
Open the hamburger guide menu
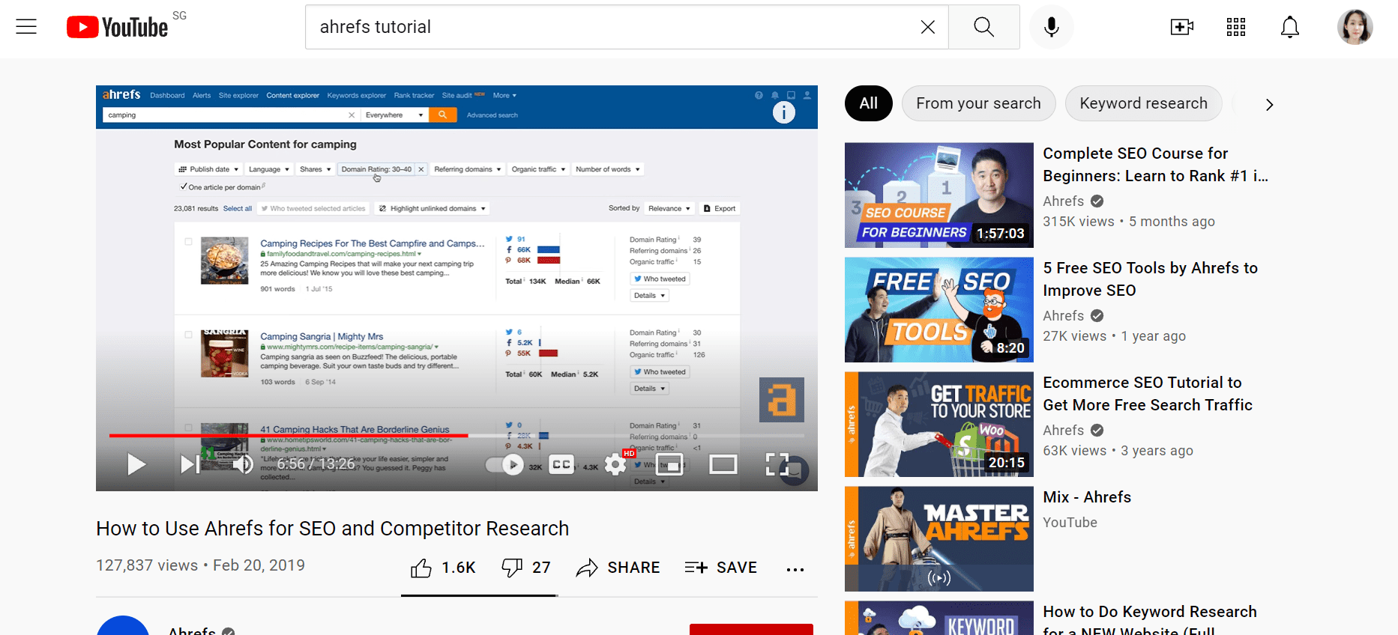tap(26, 27)
